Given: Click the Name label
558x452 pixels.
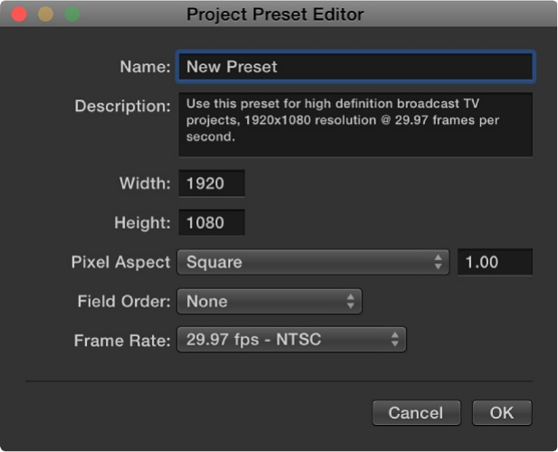Looking at the screenshot, I should tap(145, 67).
